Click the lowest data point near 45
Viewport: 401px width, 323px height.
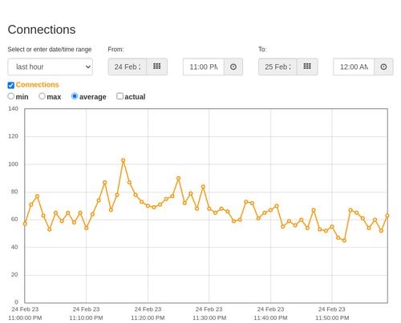344,240
